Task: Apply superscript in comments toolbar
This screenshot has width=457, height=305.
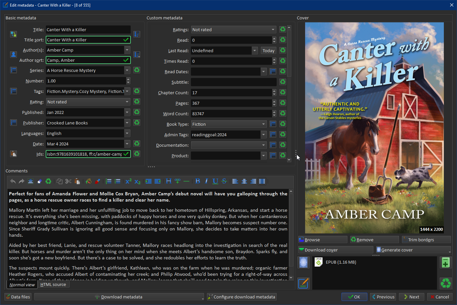Action: tap(129, 181)
